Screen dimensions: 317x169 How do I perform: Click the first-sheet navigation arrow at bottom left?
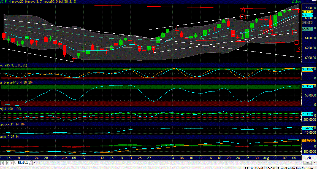(2, 163)
